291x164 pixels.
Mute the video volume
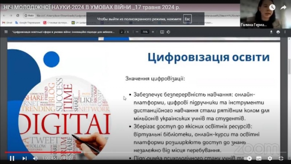point(35,158)
